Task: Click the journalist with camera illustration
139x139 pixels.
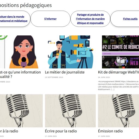Action: [70, 52]
